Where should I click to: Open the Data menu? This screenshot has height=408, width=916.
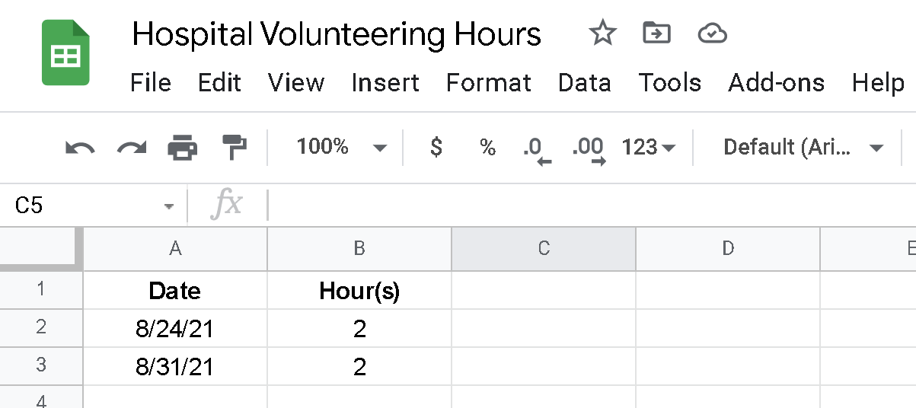coord(584,82)
